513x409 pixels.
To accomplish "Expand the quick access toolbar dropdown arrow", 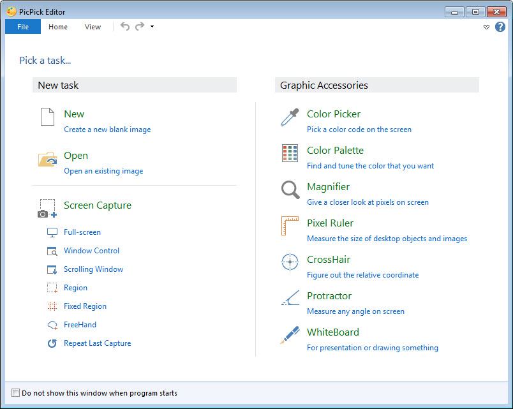I will (152, 27).
